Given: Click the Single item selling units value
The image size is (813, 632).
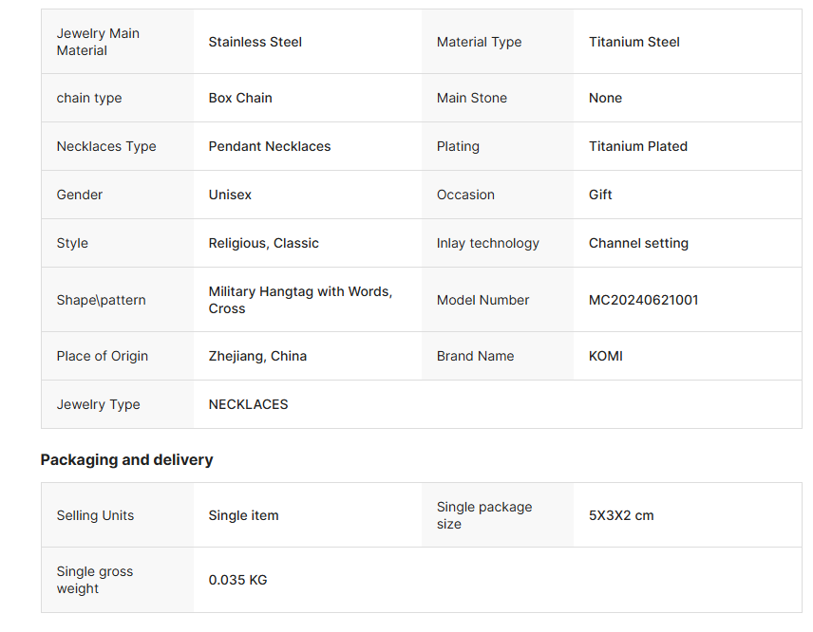Looking at the screenshot, I should [x=243, y=515].
